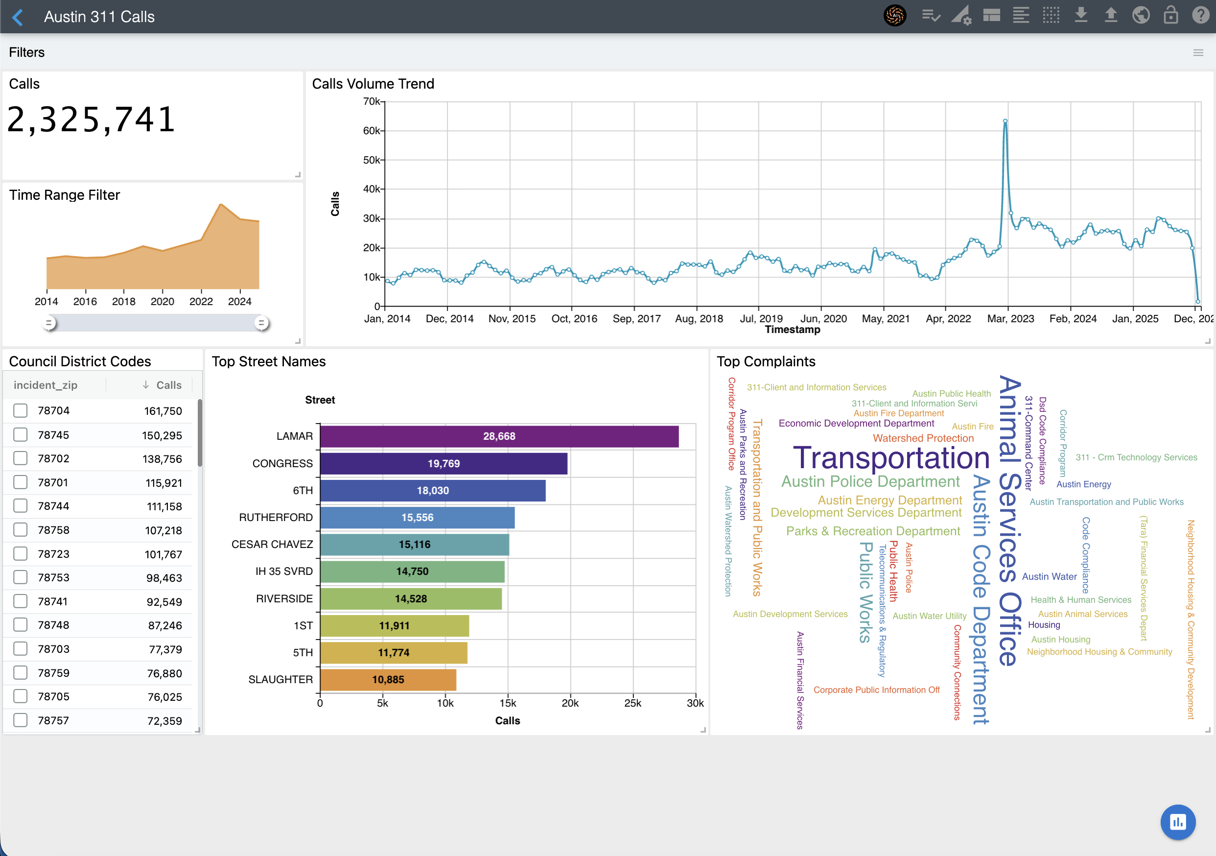Sort by the Calls column header

coord(168,385)
